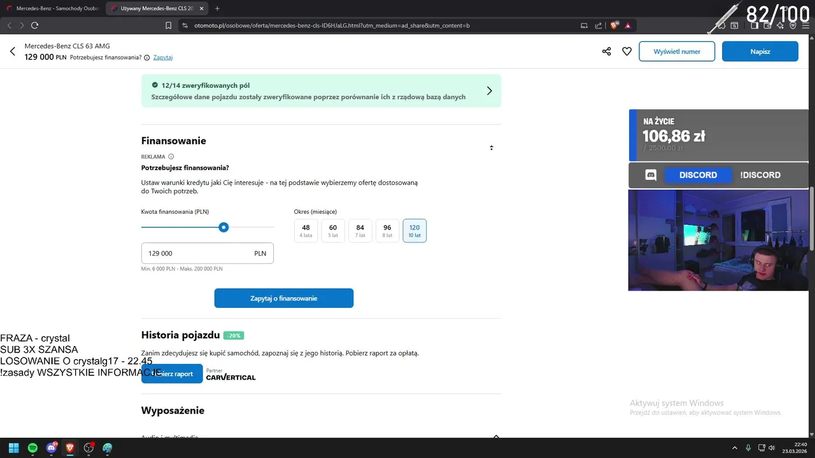Open the OBS icon in the taskbar

pyautogui.click(x=89, y=448)
